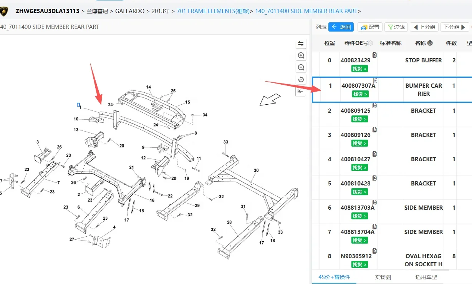Click part number 408813703A text

click(358, 208)
